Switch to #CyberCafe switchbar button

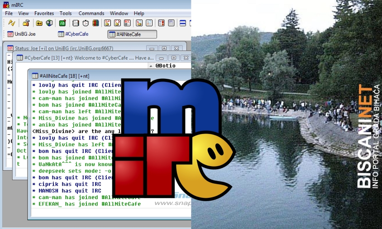click(x=73, y=34)
